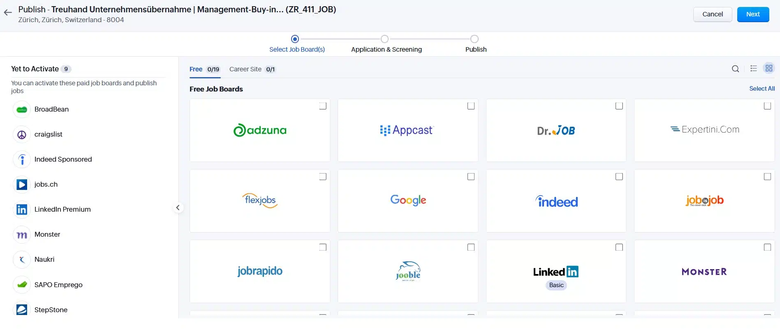The image size is (780, 329).
Task: Click the jobs.ch play icon
Action: tap(22, 185)
